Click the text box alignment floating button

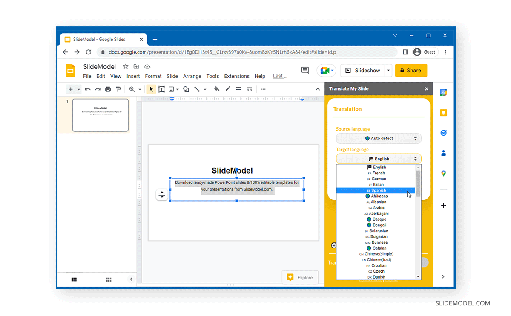162,195
